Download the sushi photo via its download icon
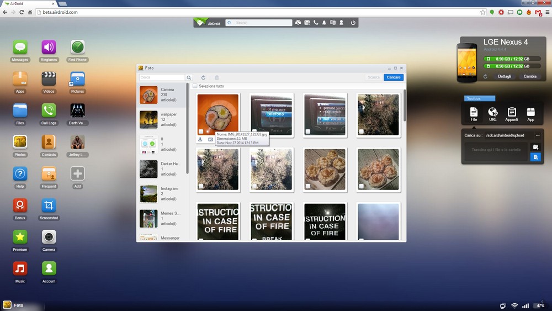 tap(200, 140)
